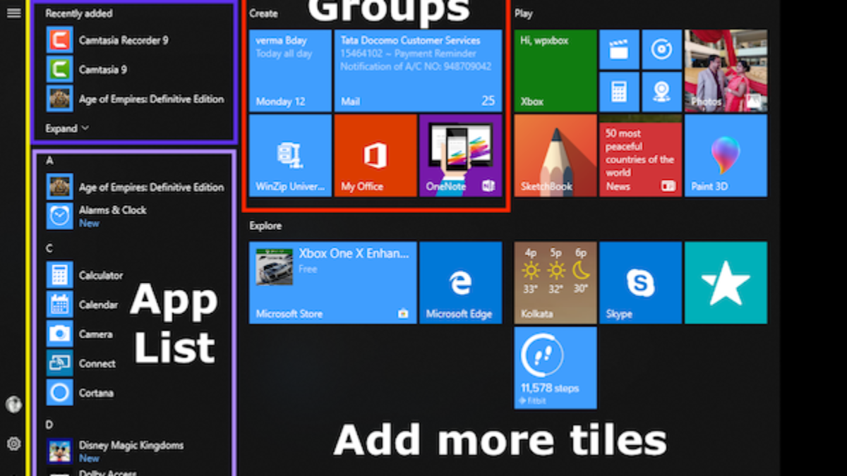Launch Calendar from the app list
Screen dimensions: 847x476
click(83, 305)
